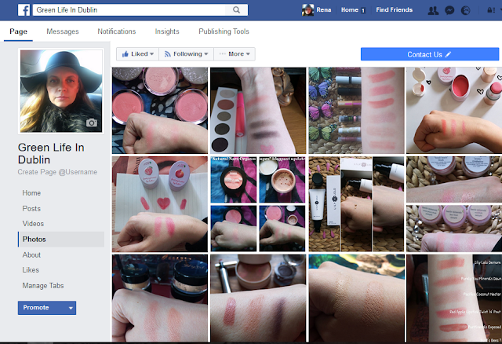The image size is (502, 344).
Task: Click the pencil icon on Contact Us
Action: click(x=448, y=54)
